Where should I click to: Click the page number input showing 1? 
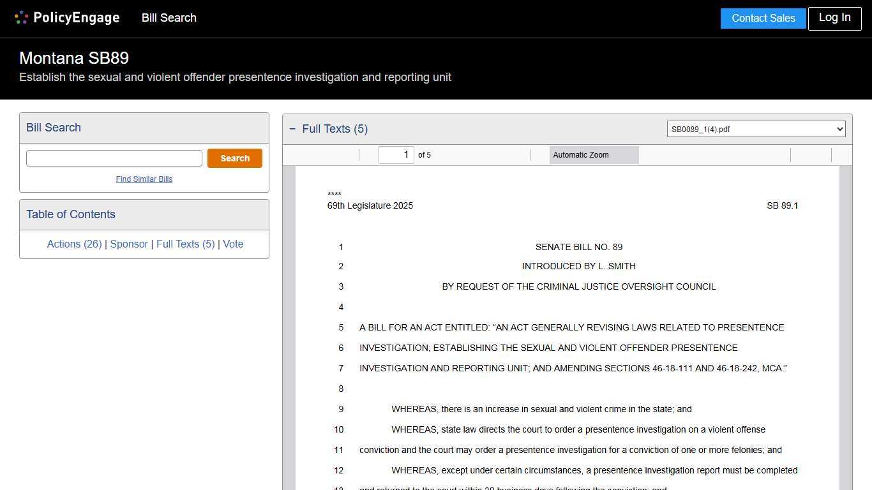[396, 154]
